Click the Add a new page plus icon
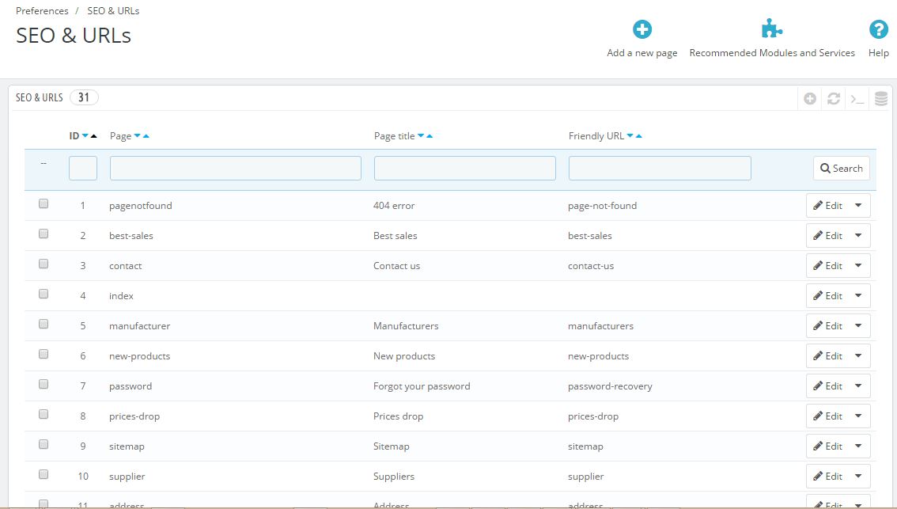897x509 pixels. (x=642, y=29)
